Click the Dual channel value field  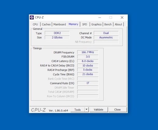106,33
